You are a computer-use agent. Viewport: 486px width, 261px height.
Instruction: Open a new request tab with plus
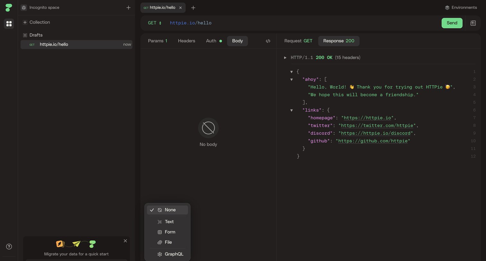(x=193, y=8)
